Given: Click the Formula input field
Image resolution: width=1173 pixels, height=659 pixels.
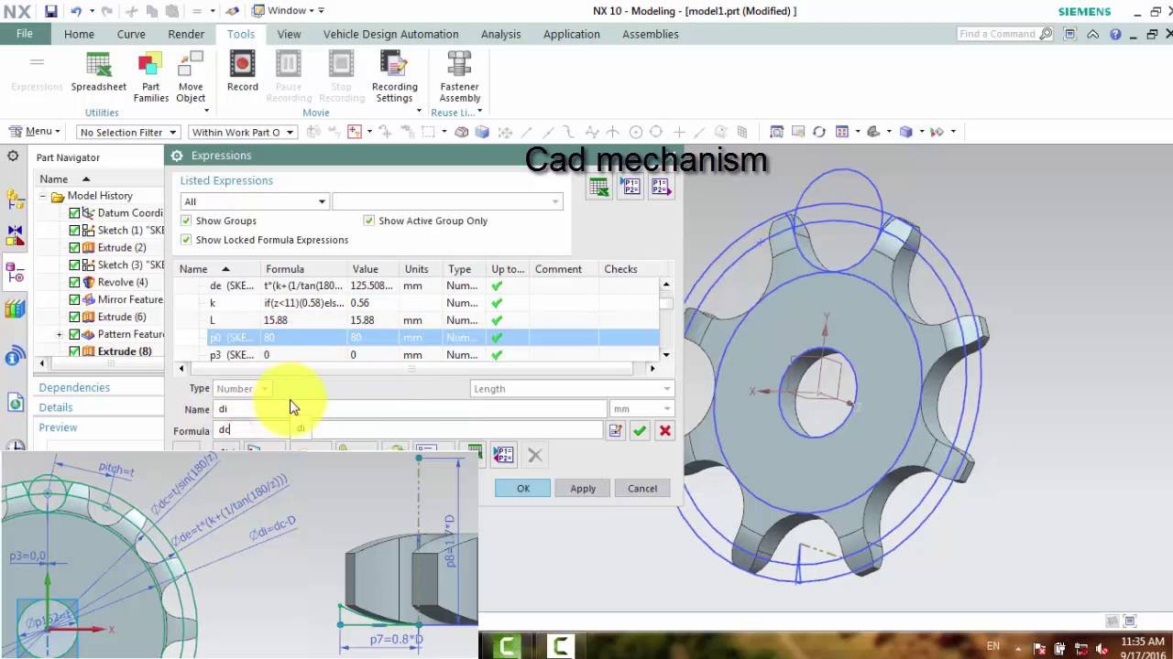Looking at the screenshot, I should (408, 430).
